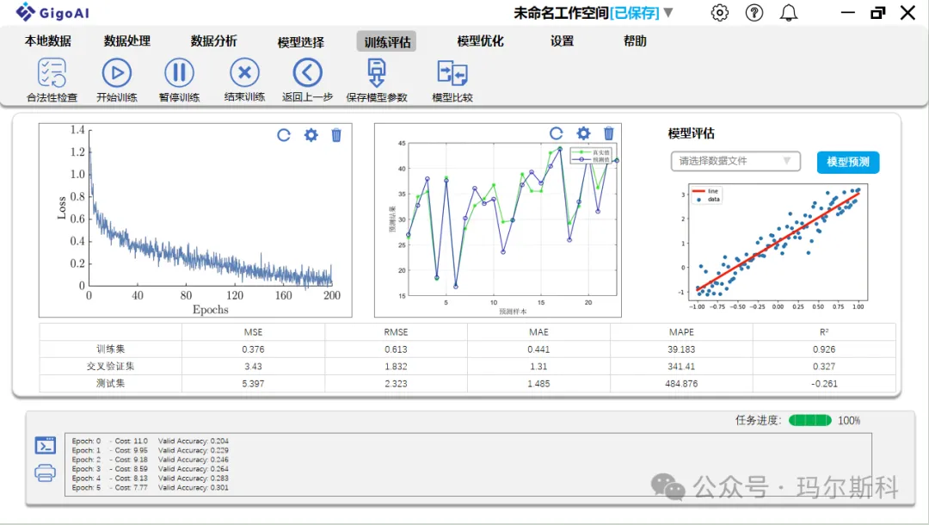Image resolution: width=929 pixels, height=525 pixels.
Task: Open the 数据处理 tab
Action: (x=127, y=41)
